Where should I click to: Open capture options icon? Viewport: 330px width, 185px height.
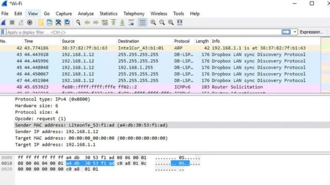[x=30, y=23]
